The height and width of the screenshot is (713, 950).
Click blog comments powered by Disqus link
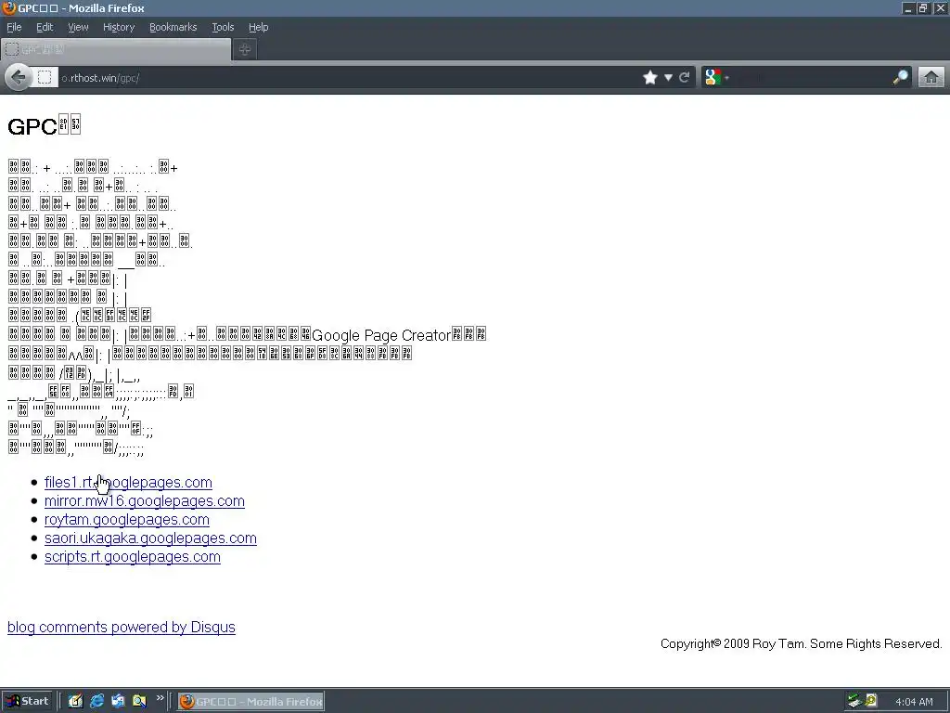coord(122,627)
